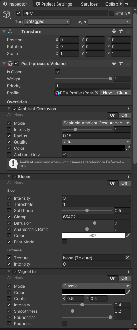
Task: Collapse the Ambient Occlusion foldout
Action: (x=9, y=108)
